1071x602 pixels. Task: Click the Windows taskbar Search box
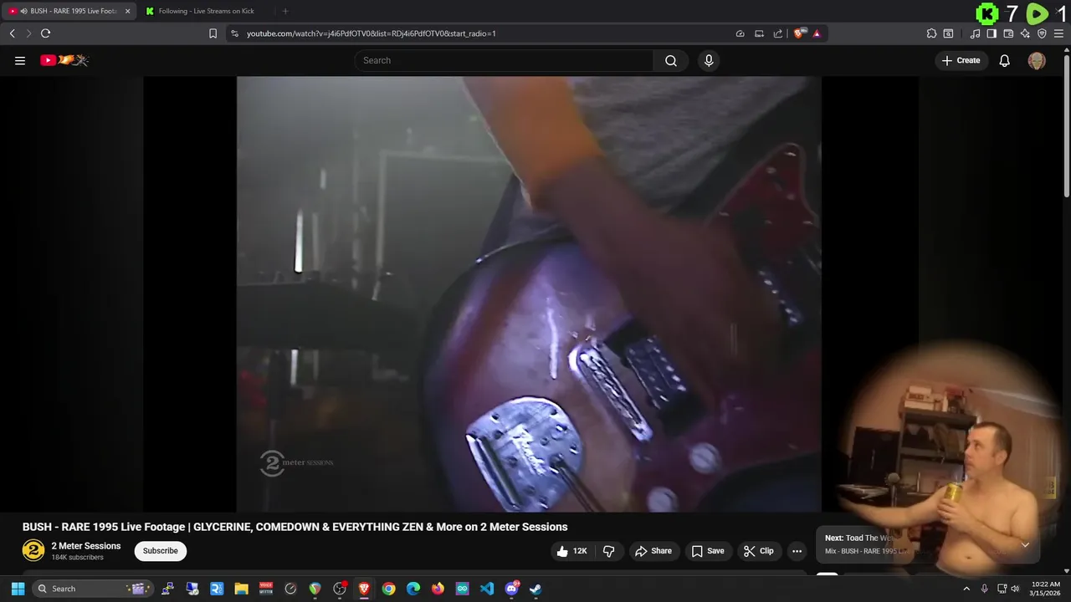coord(93,589)
